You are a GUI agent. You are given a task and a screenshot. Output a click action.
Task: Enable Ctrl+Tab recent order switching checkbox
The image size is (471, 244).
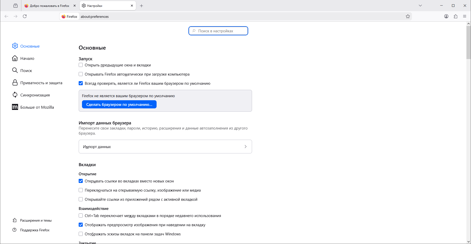(81, 216)
